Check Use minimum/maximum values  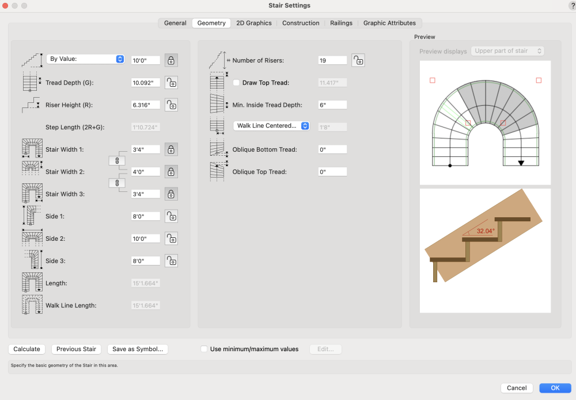[204, 349]
